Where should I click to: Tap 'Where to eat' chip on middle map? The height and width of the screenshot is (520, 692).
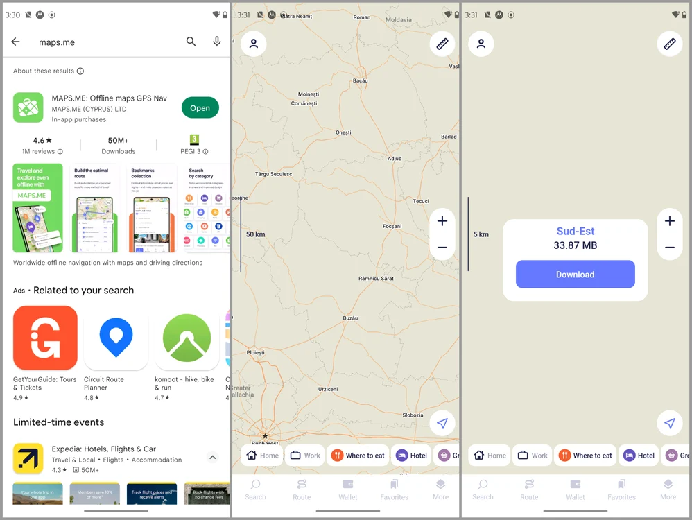358,455
